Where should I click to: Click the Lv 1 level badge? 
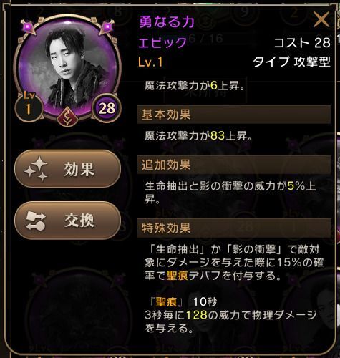click(x=29, y=107)
